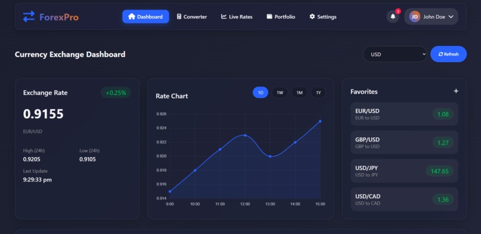Click the John Doe name label
Image resolution: width=481 pixels, height=234 pixels.
(x=434, y=17)
